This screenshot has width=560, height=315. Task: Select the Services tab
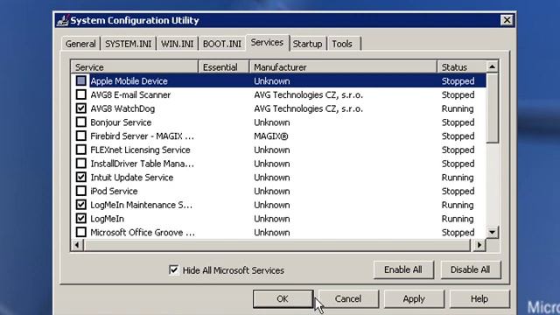pyautogui.click(x=267, y=43)
